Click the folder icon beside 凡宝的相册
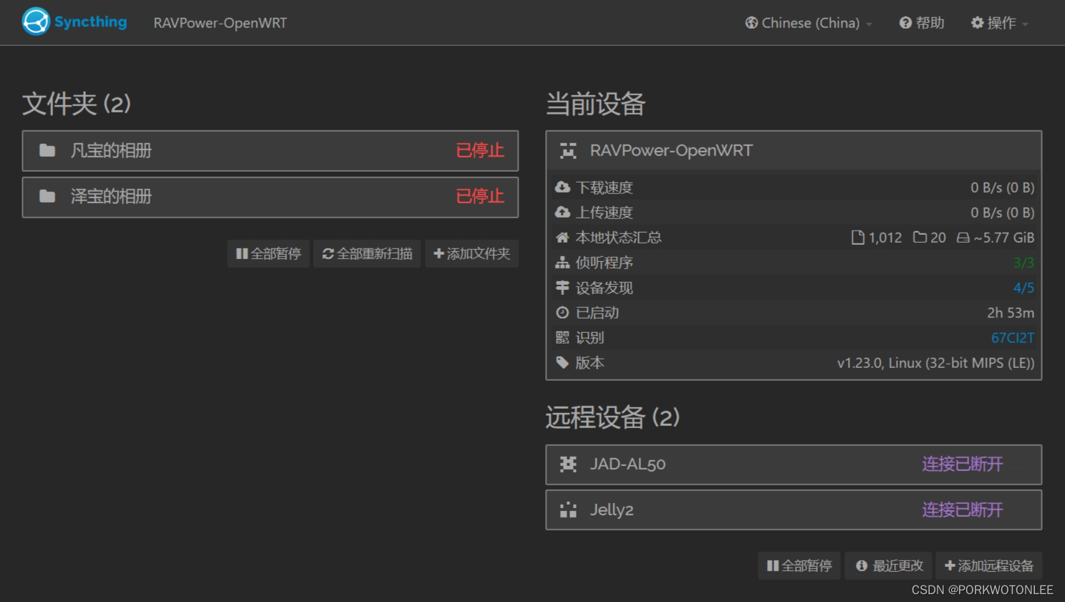Screen dimensions: 1065x602 pos(47,150)
